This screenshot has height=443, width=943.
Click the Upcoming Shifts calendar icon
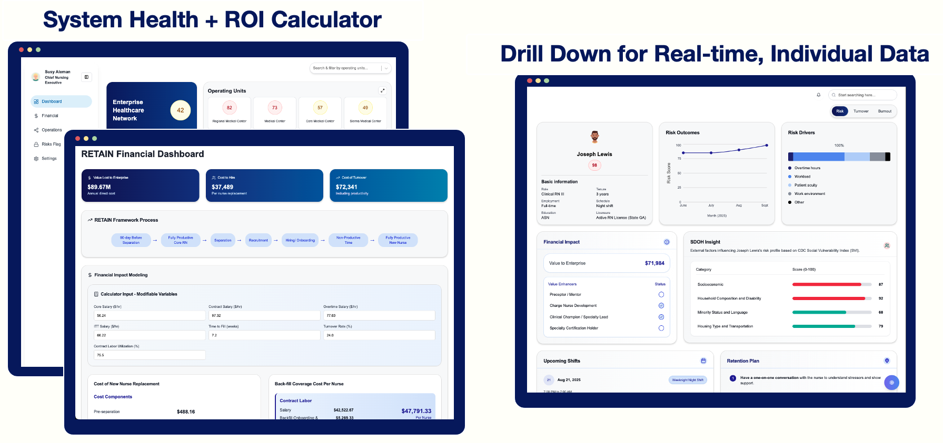[x=703, y=361]
